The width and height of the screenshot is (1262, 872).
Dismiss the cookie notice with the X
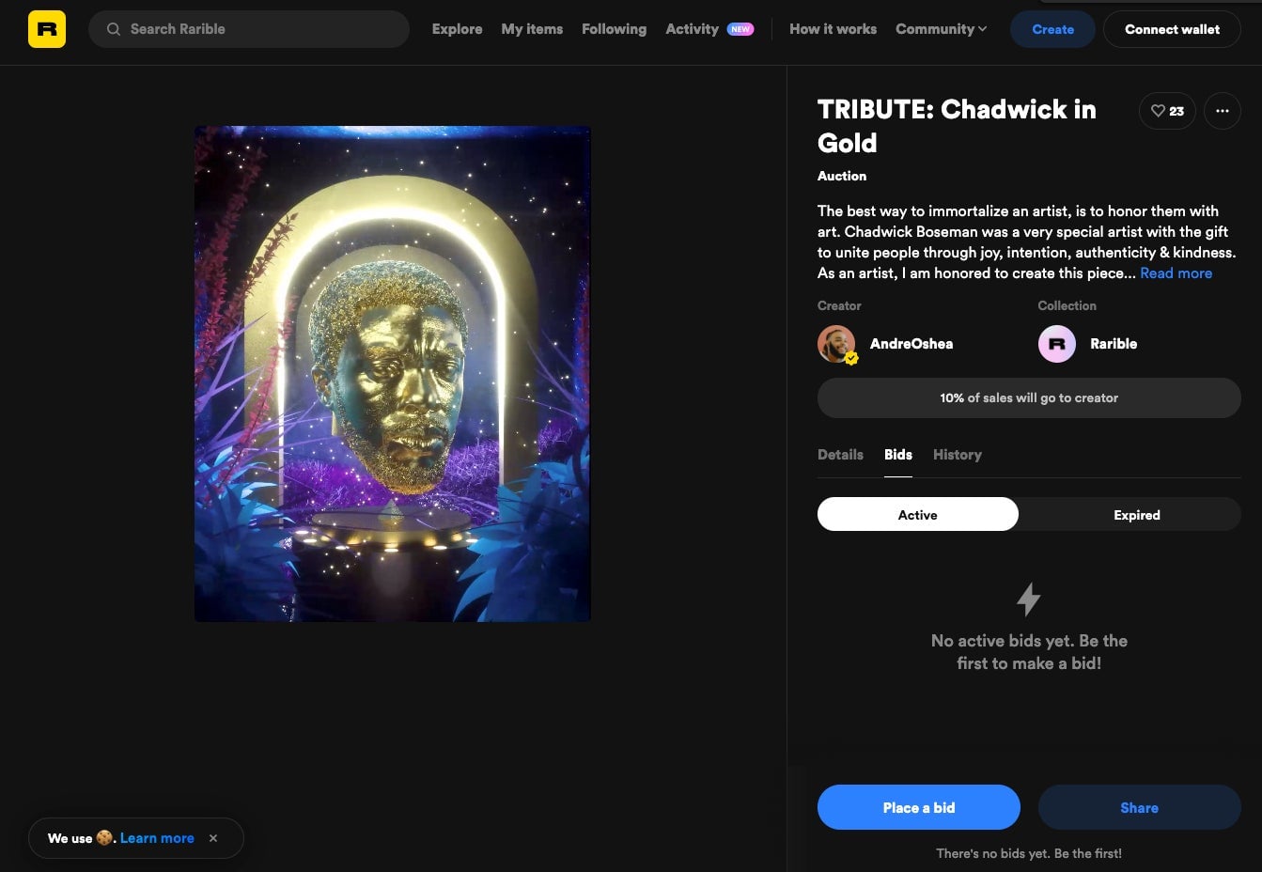[x=213, y=838]
